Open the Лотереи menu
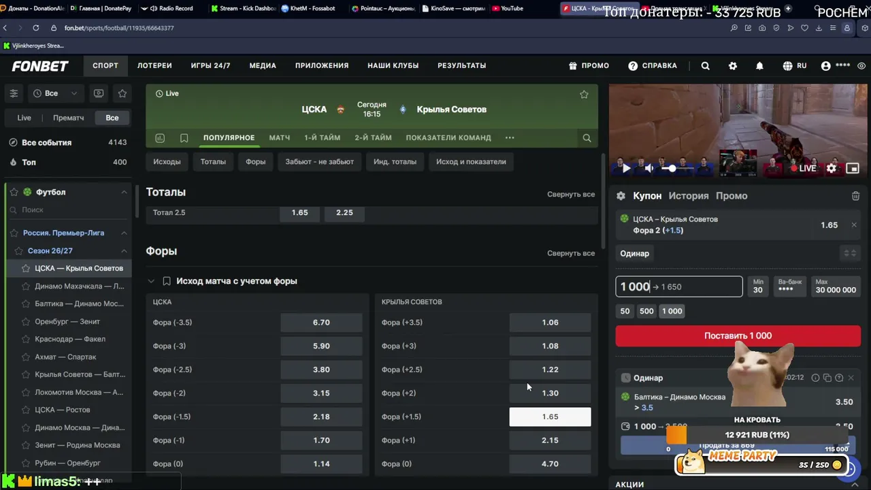 click(x=154, y=66)
